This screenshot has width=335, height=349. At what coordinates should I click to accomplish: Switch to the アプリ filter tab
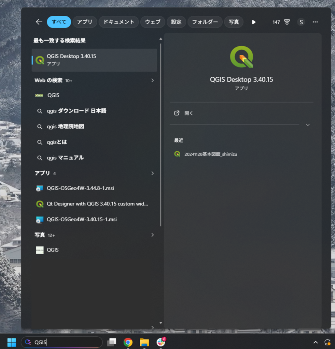coord(85,22)
